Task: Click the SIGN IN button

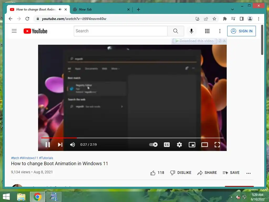Action: pyautogui.click(x=241, y=31)
